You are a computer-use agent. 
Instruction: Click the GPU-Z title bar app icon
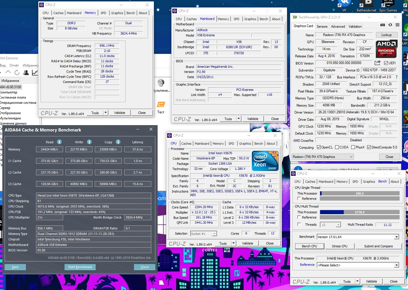[295, 17]
